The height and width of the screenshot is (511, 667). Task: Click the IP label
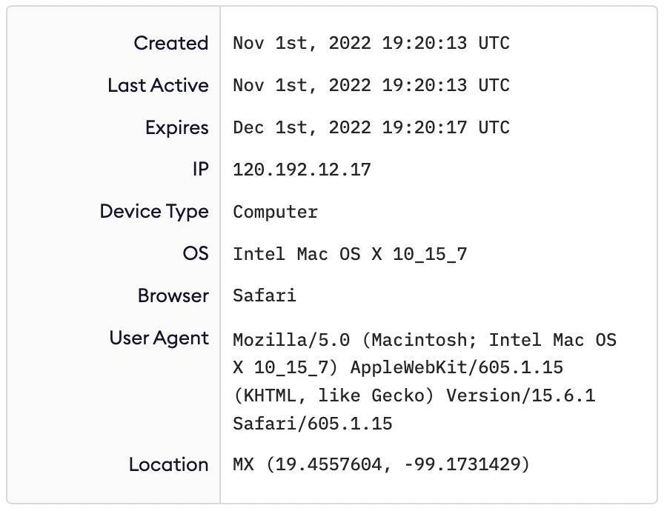click(200, 170)
